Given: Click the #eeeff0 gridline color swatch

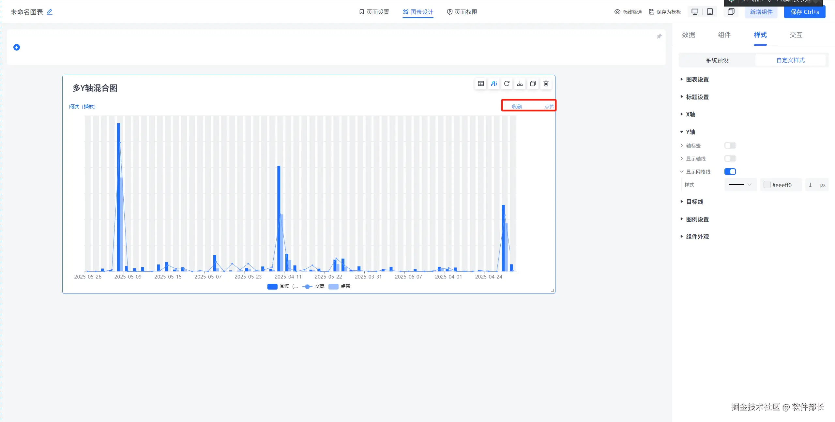Looking at the screenshot, I should [x=767, y=185].
